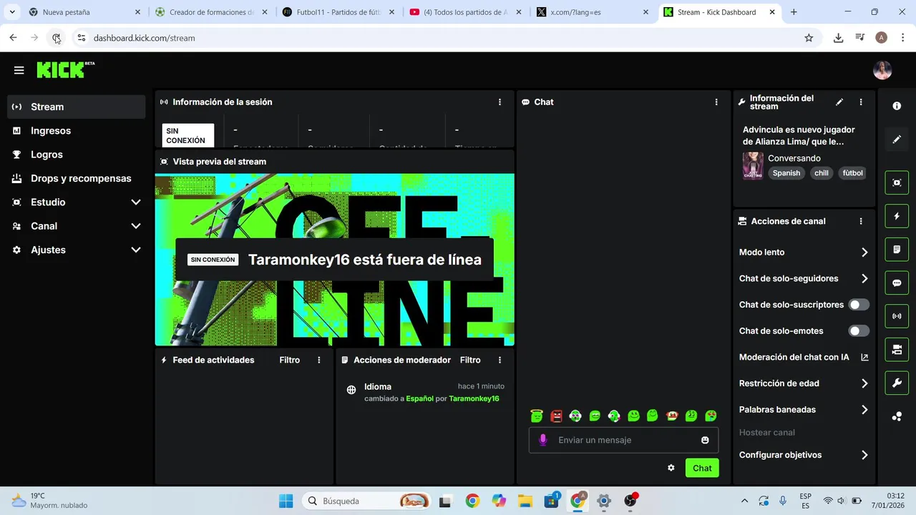Open chat settings gear icon
Viewport: 916px width, 515px height.
pos(671,468)
